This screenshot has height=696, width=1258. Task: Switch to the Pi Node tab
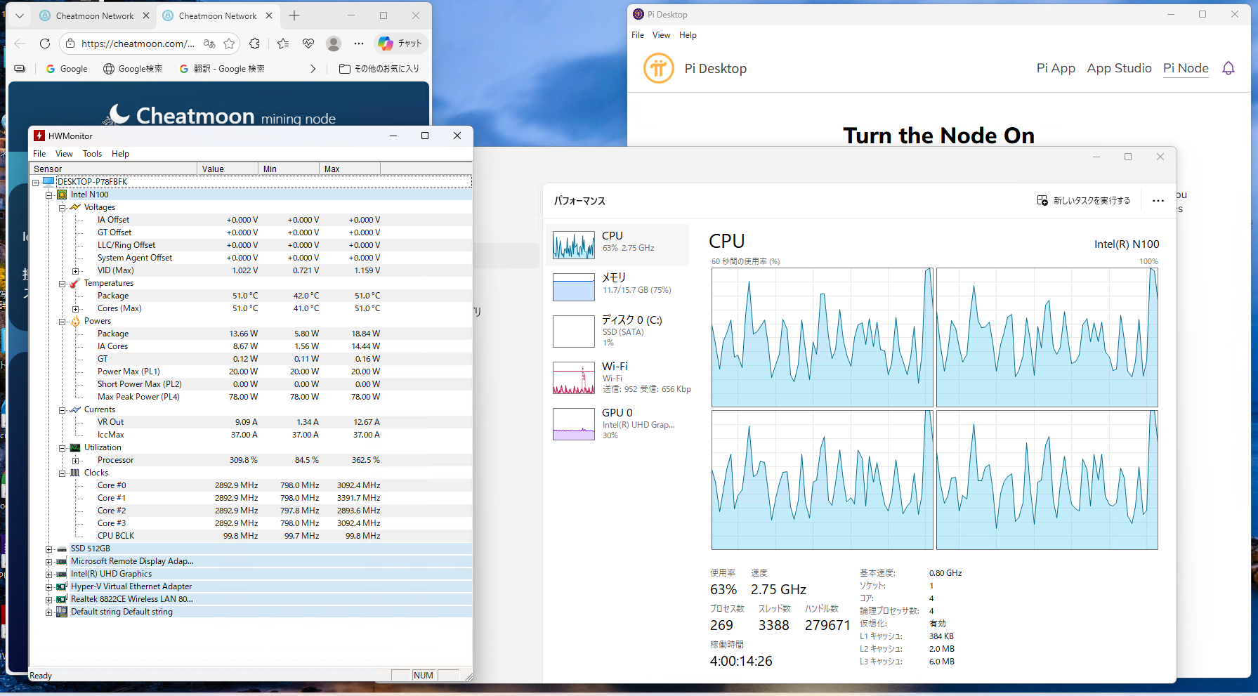(1185, 68)
